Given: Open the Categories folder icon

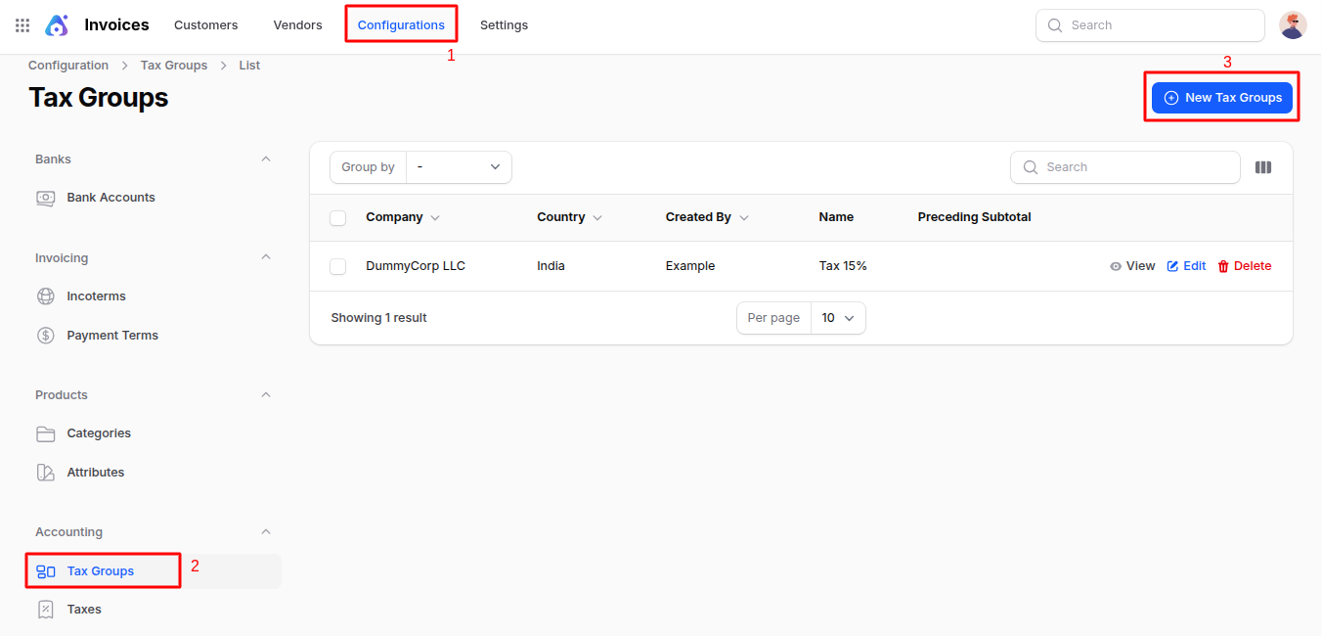Looking at the screenshot, I should click(46, 433).
